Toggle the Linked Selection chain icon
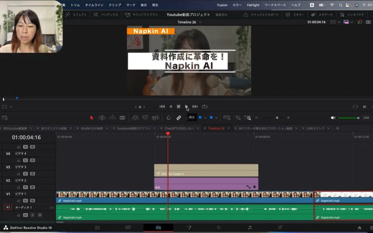Screen dimensions: 373x233 (179, 118)
